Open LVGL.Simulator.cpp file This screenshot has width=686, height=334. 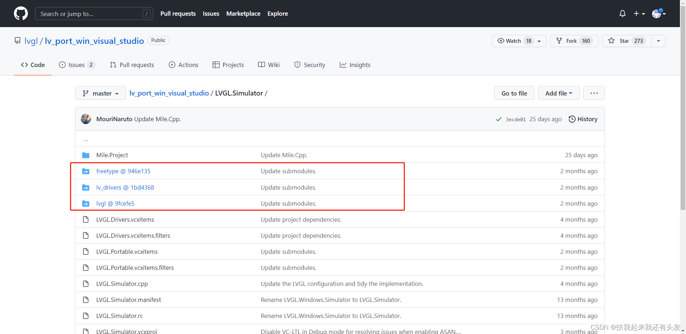click(122, 284)
